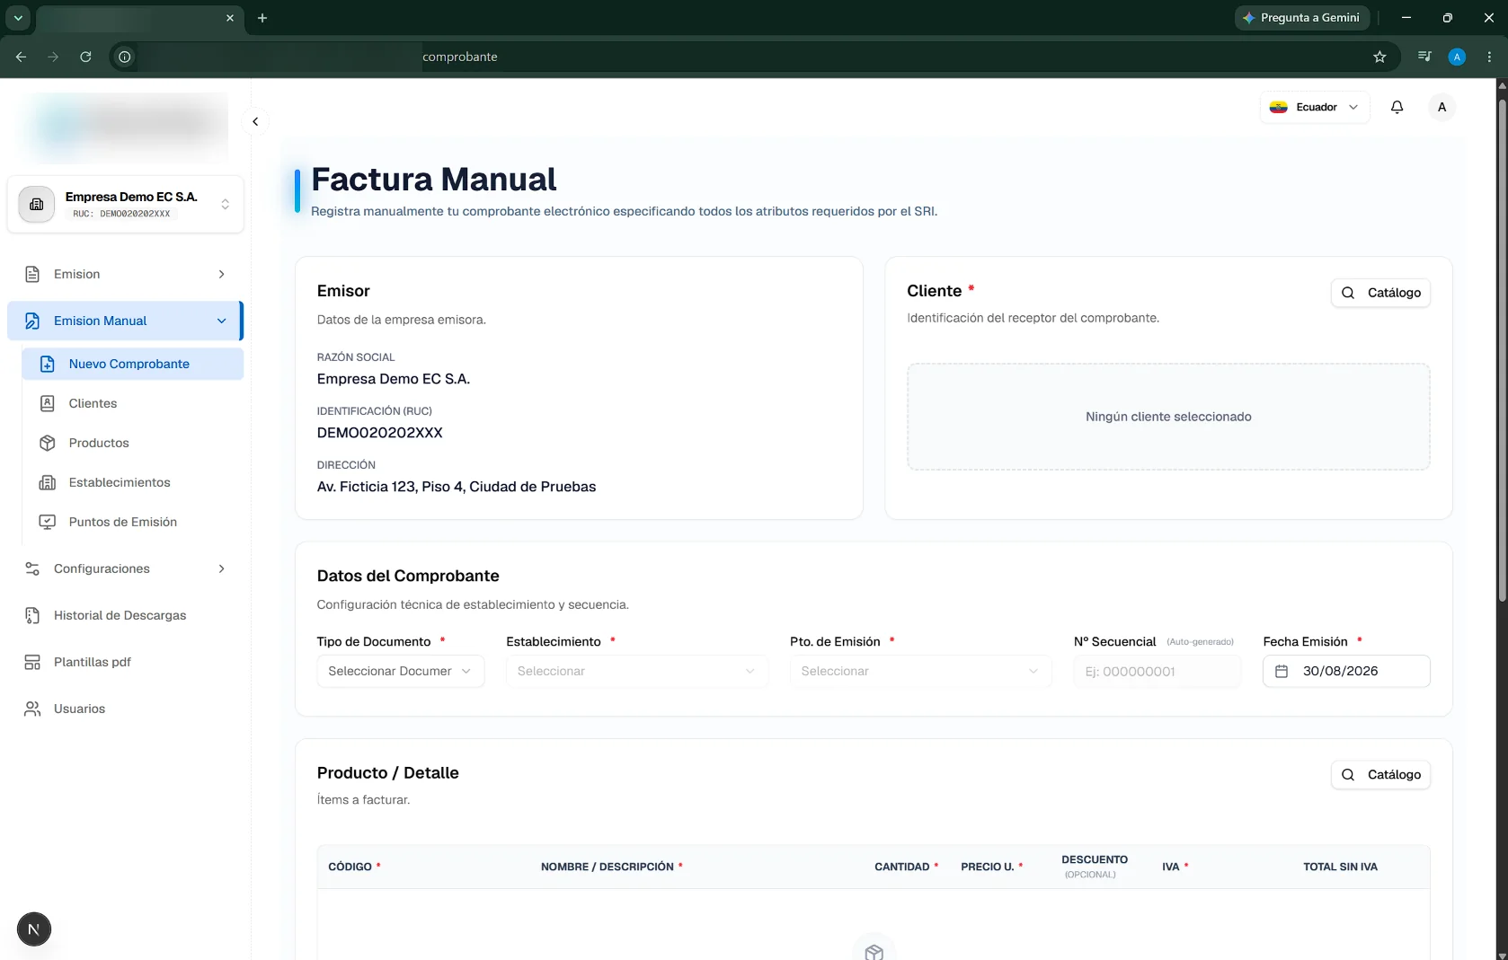The width and height of the screenshot is (1508, 960).
Task: Click the Establecimientos building icon
Action: click(48, 482)
